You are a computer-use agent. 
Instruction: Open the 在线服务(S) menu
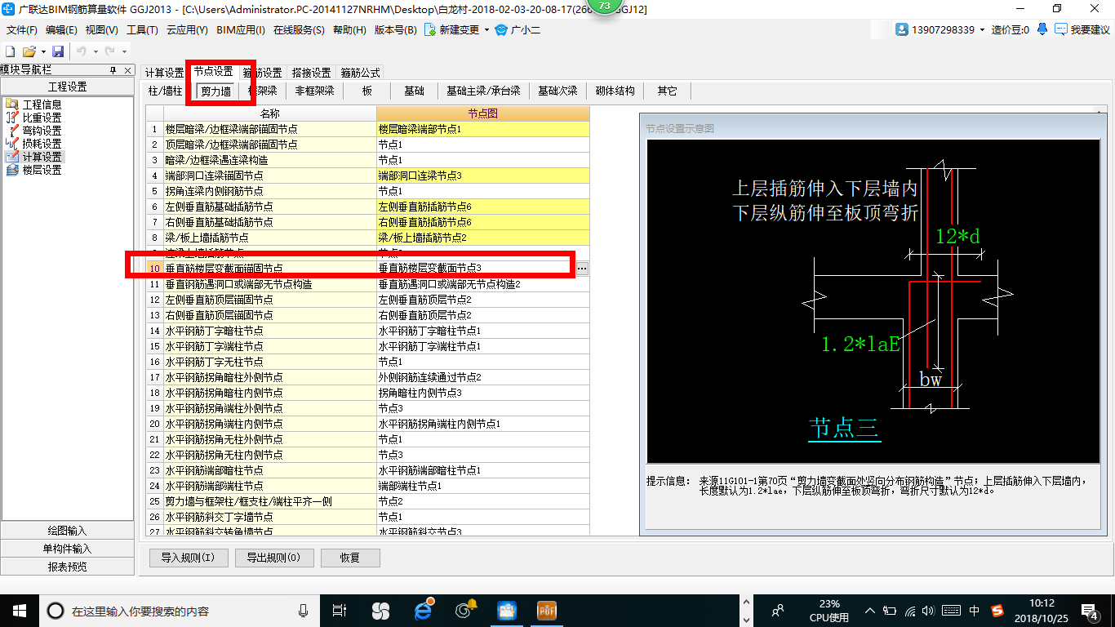click(300, 30)
